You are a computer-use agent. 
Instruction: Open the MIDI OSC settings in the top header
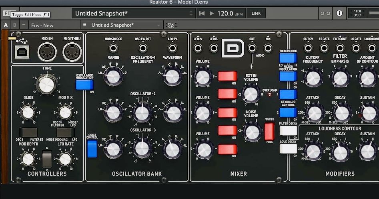pyautogui.click(x=357, y=13)
